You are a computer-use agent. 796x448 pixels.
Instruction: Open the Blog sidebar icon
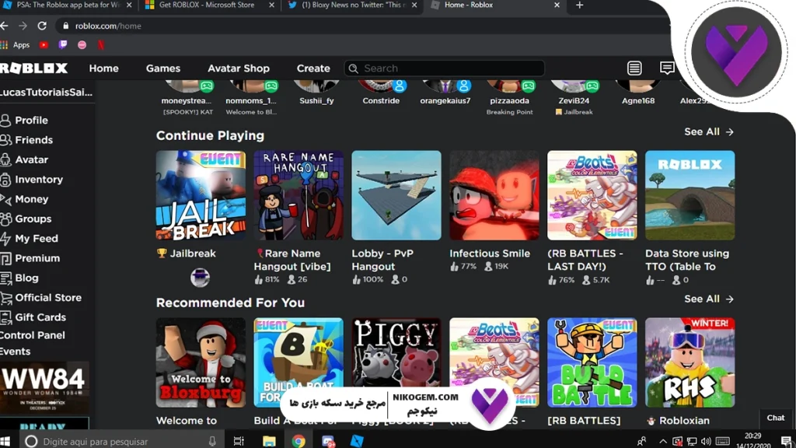pyautogui.click(x=5, y=278)
